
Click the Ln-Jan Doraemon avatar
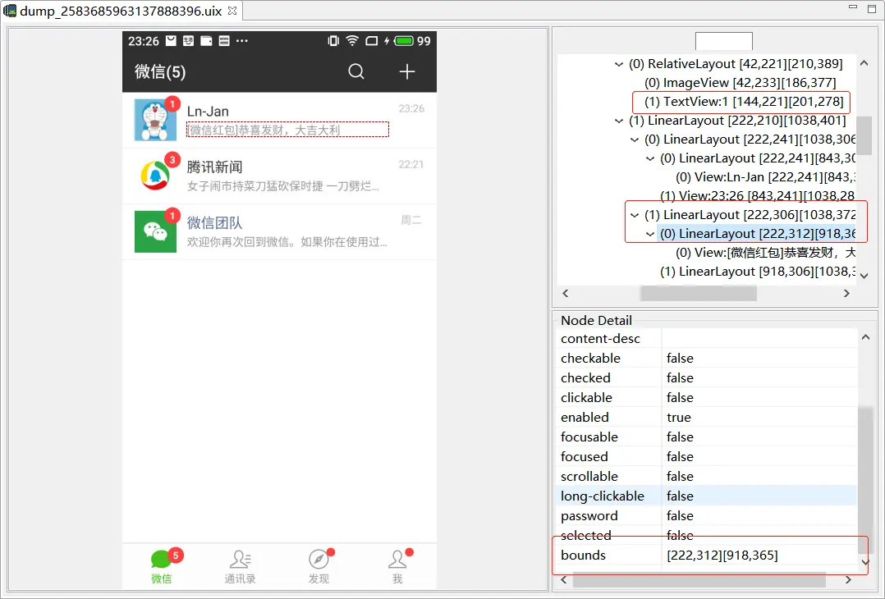click(x=155, y=120)
